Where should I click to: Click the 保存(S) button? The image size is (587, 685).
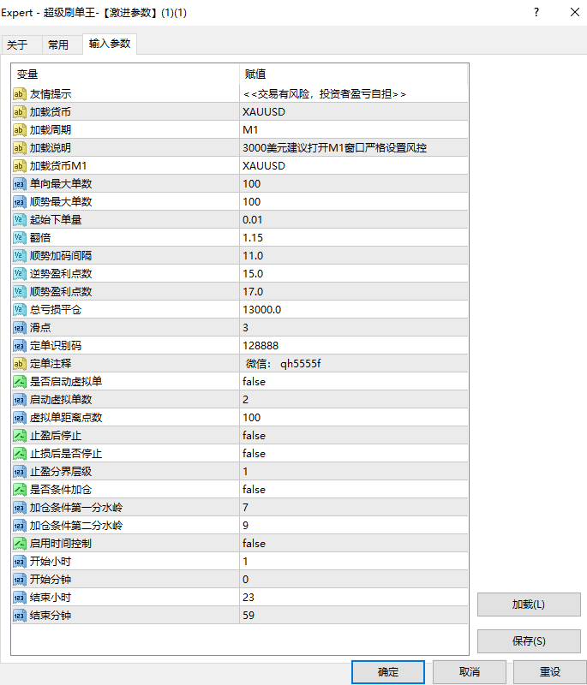pos(529,641)
